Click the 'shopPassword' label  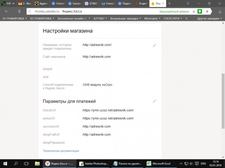54,143
